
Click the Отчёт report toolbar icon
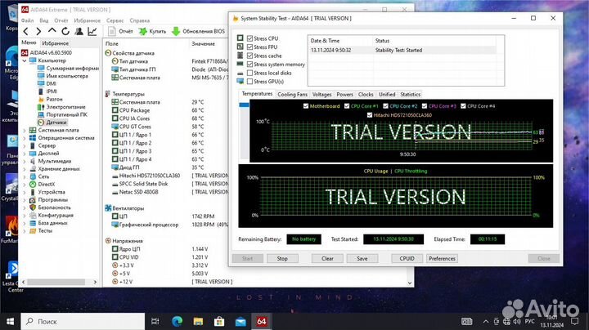point(111,32)
